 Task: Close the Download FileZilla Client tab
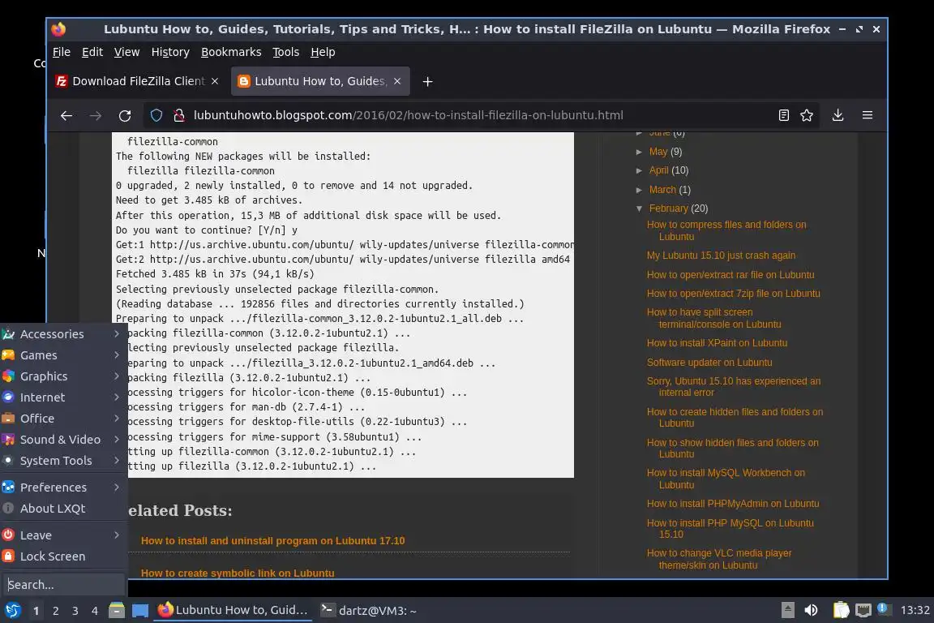215,81
